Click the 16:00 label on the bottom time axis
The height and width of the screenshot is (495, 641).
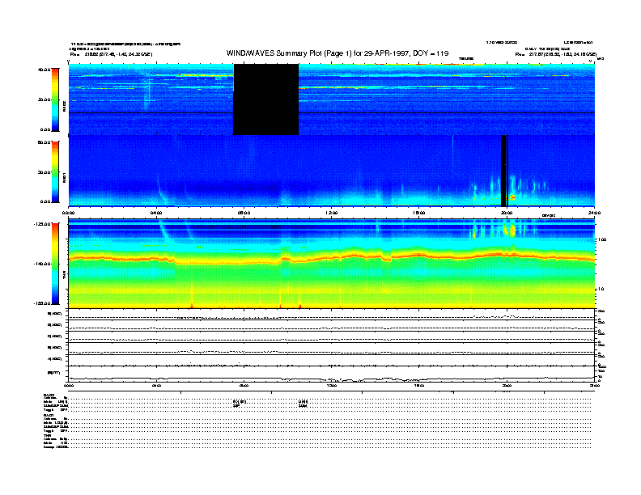tap(419, 386)
